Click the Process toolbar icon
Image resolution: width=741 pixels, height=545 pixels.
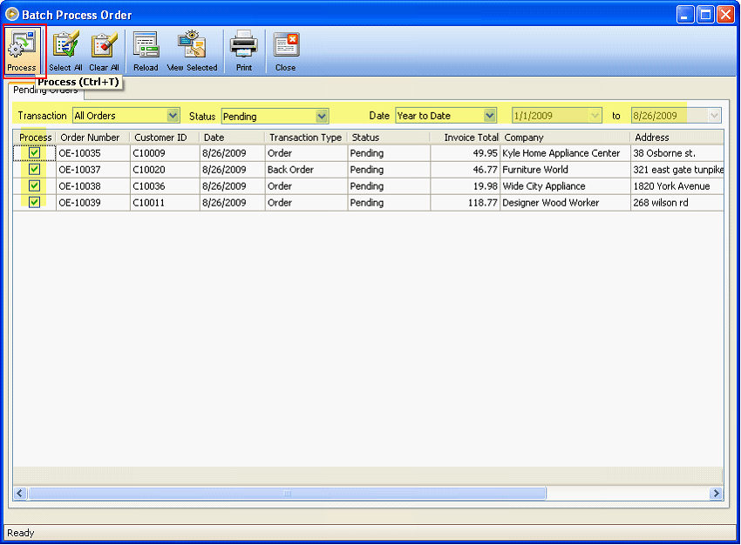click(x=21, y=50)
